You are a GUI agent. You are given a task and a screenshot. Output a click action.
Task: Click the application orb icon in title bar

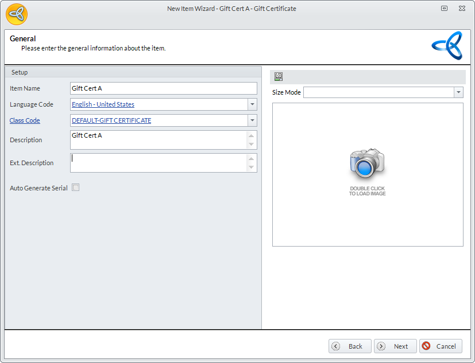pos(17,14)
